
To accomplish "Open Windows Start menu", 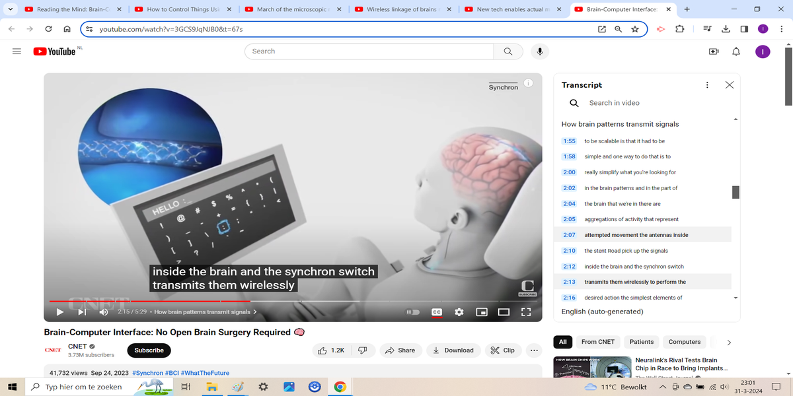I will (11, 387).
